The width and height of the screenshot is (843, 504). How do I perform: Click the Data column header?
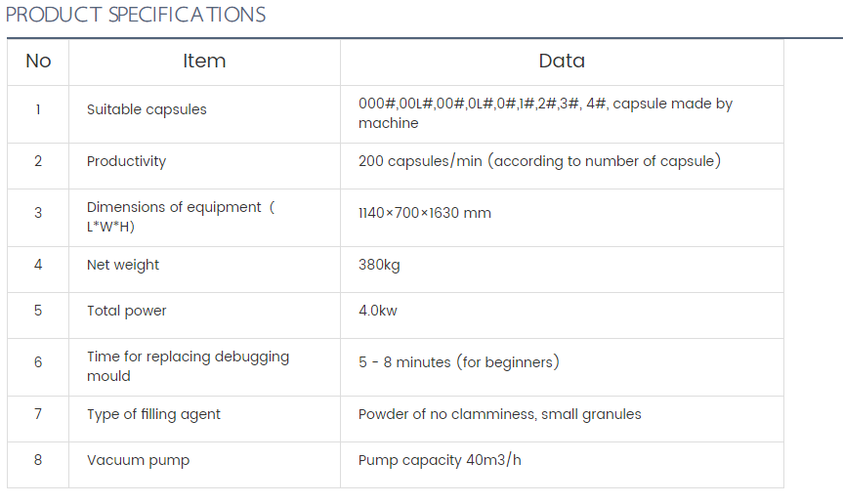(x=562, y=62)
